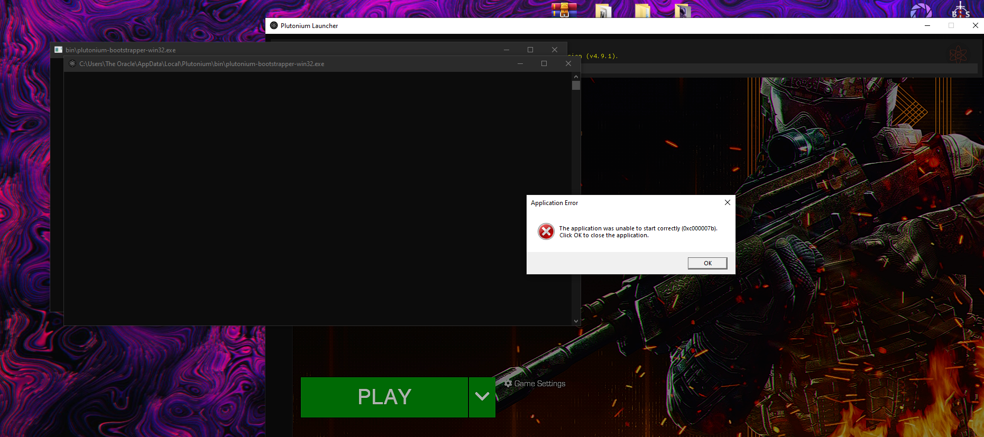Viewport: 984px width, 437px height.
Task: Click the console icon of bin\plutonium-bootstrapper-win32.exe window
Action: tap(58, 50)
